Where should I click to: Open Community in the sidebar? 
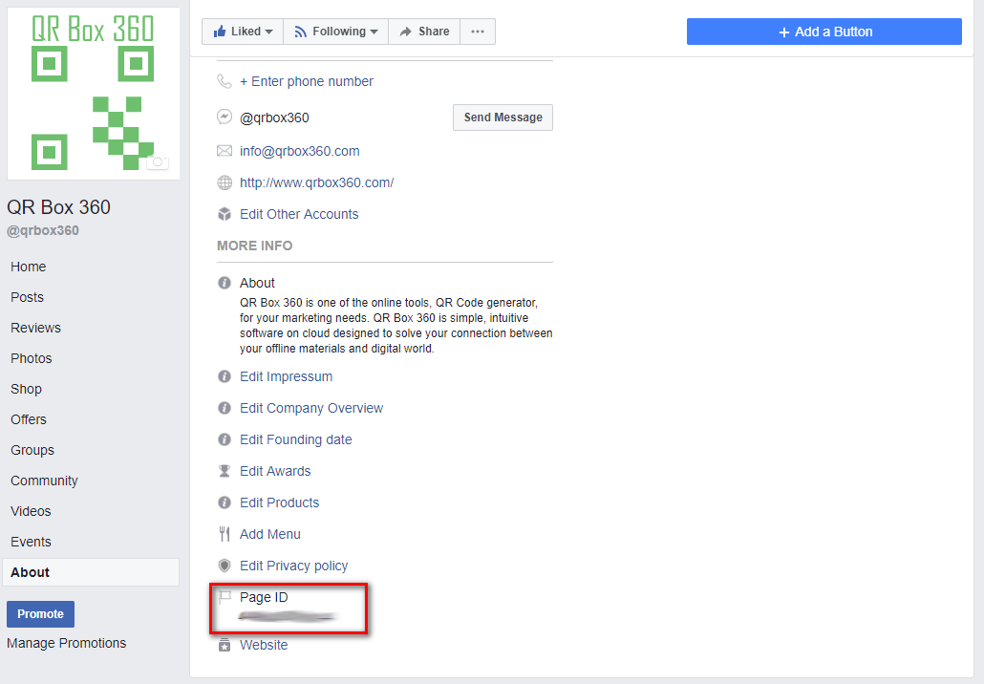[44, 481]
